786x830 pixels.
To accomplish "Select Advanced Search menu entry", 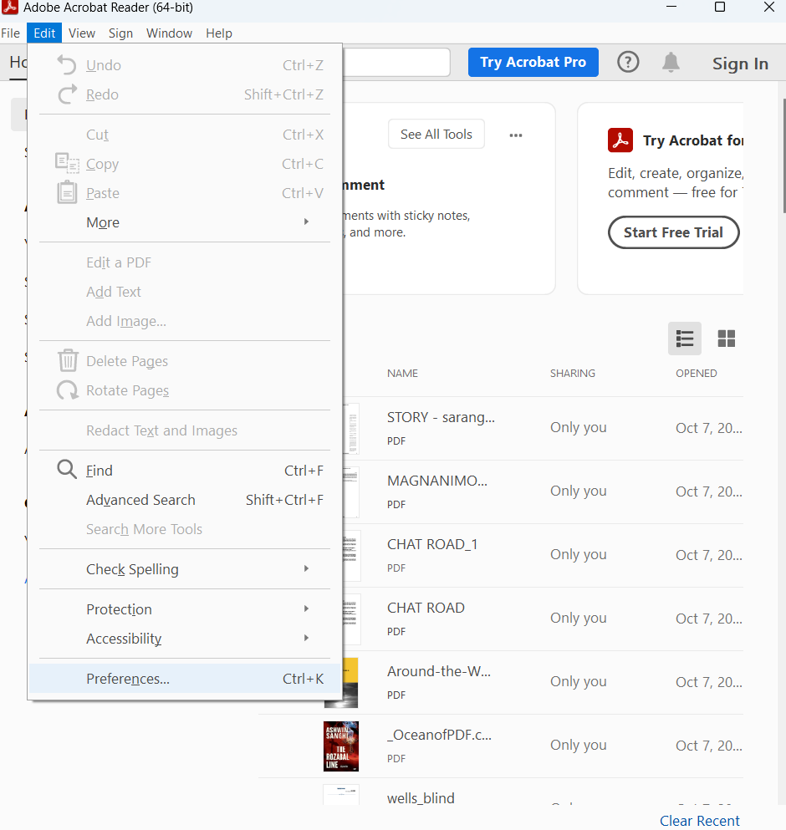I will pyautogui.click(x=184, y=500).
